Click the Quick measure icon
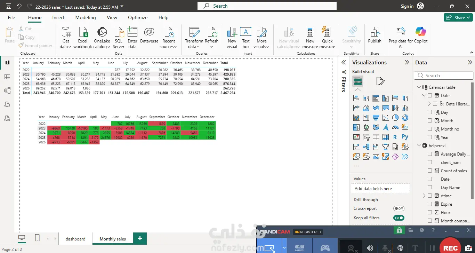 [327, 32]
